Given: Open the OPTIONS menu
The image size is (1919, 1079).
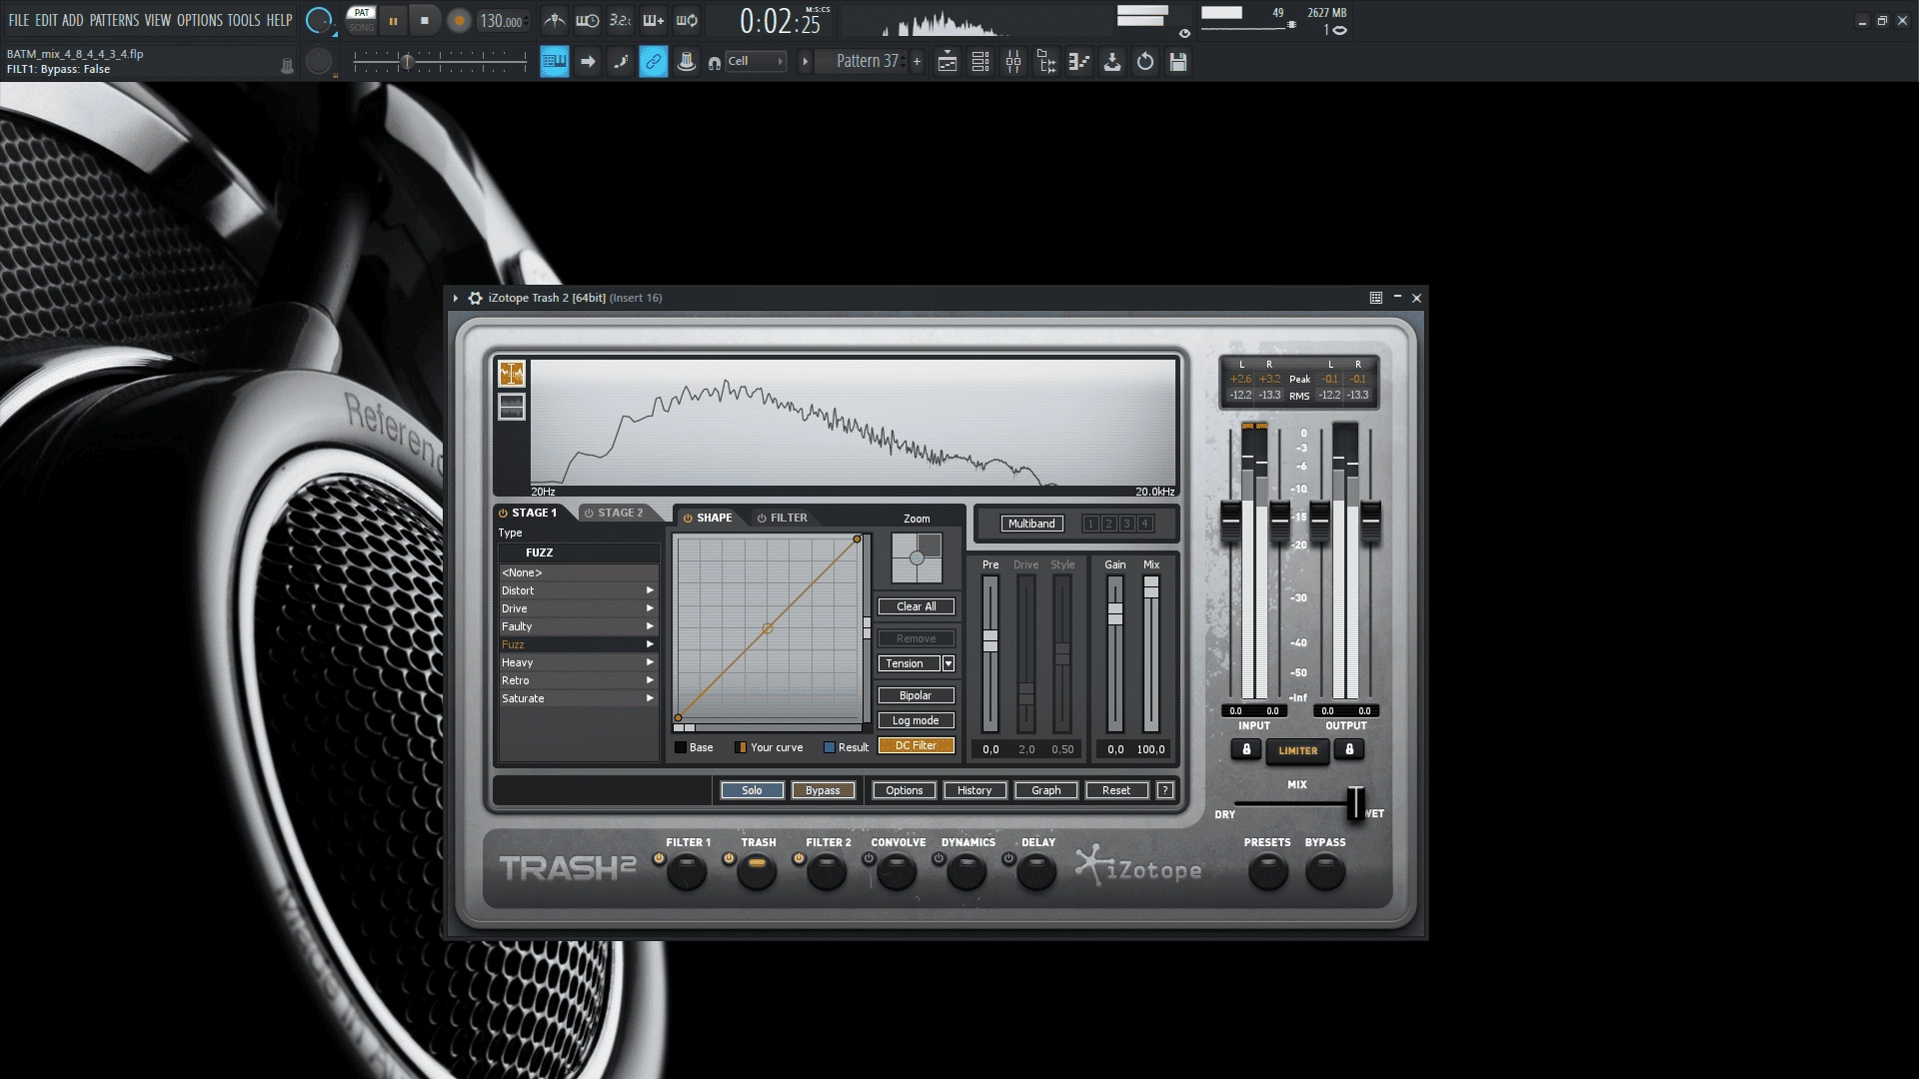Looking at the screenshot, I should click(200, 20).
